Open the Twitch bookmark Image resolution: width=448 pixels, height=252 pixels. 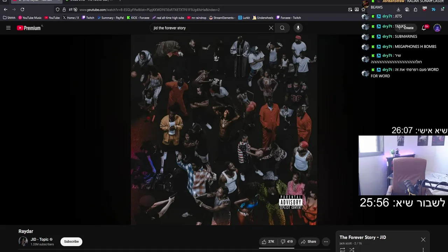click(88, 17)
